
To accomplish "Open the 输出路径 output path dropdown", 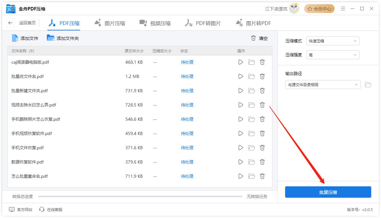I will point(323,85).
